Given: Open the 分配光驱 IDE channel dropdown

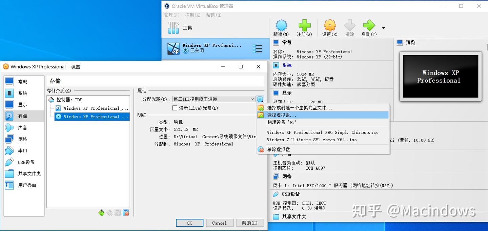Looking at the screenshot, I should click(x=214, y=99).
